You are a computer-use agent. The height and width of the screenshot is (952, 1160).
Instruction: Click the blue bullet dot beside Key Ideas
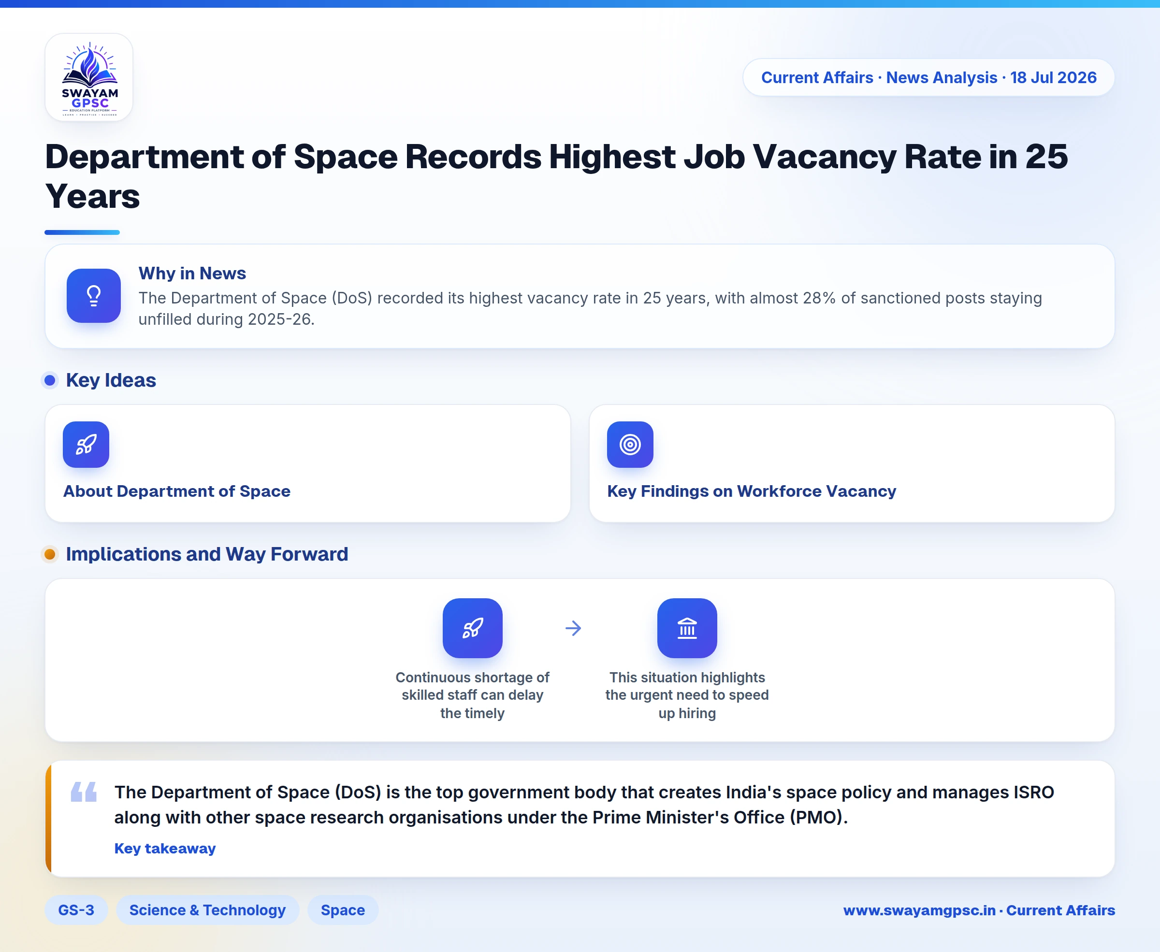[x=50, y=380]
